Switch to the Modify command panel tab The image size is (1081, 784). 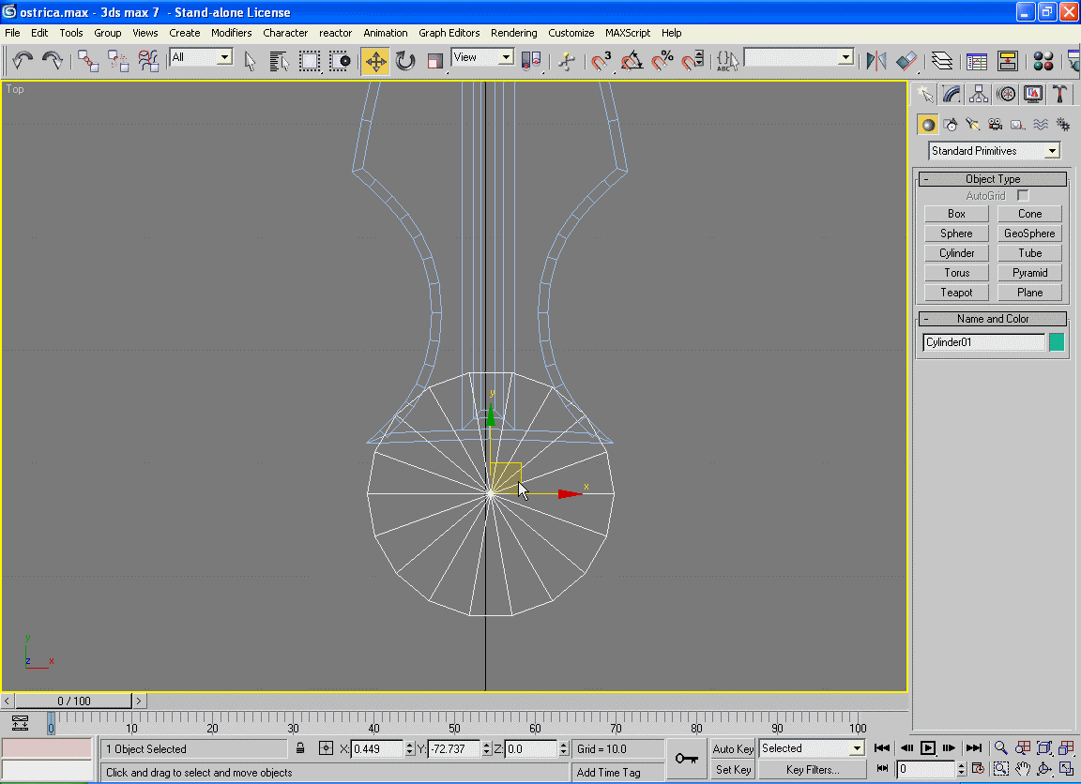pyautogui.click(x=952, y=94)
